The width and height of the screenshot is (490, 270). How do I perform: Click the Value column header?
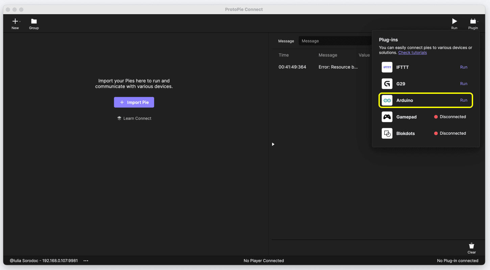tap(364, 55)
